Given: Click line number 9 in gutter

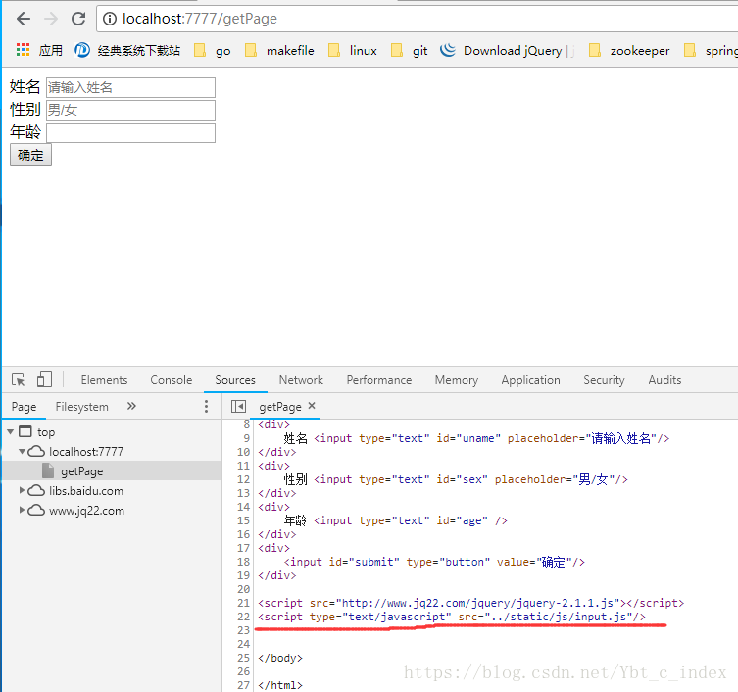Looking at the screenshot, I should (x=247, y=438).
